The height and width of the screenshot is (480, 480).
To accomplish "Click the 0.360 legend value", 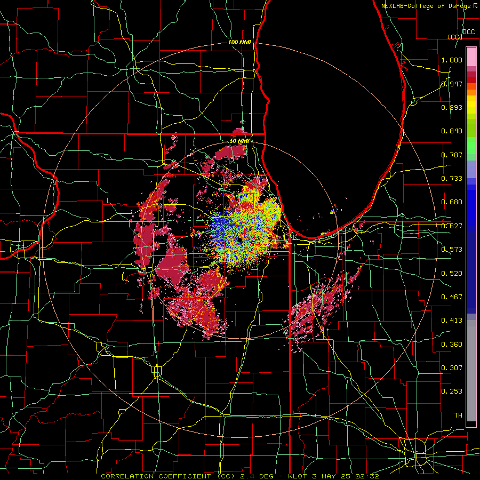I will pyautogui.click(x=452, y=345).
